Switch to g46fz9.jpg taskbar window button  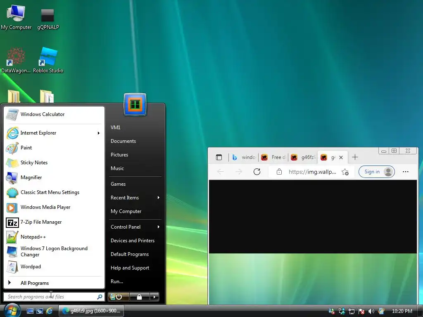click(x=91, y=311)
